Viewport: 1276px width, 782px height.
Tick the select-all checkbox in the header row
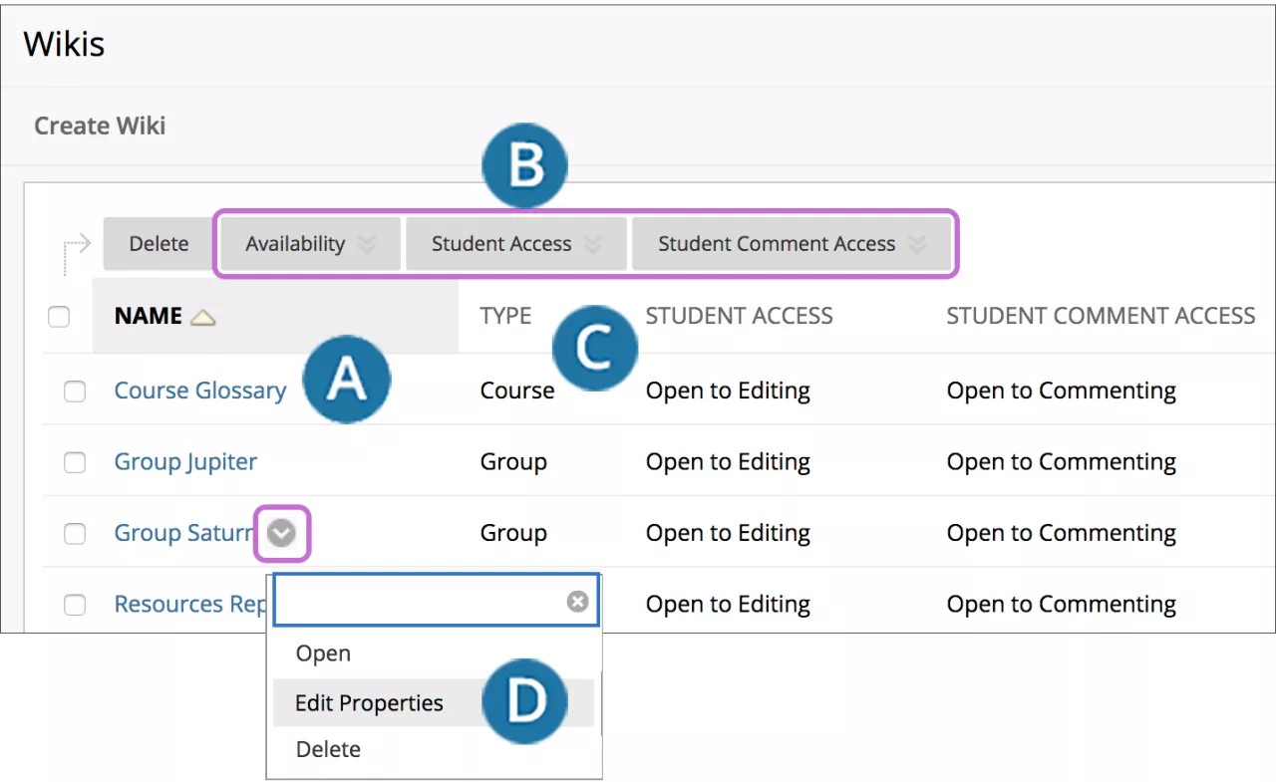(60, 317)
